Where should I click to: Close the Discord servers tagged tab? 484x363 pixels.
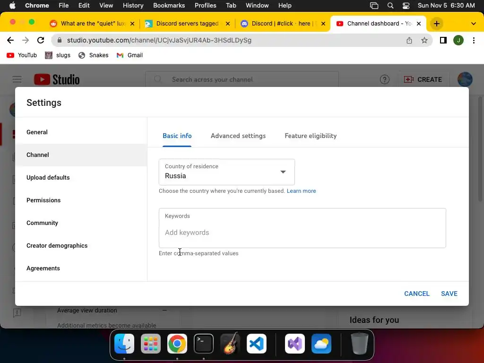tap(228, 24)
